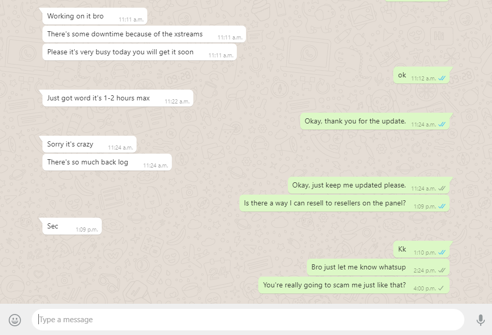Click the read ticks on 'thank you for the update'
This screenshot has width=492, height=335.
442,124
